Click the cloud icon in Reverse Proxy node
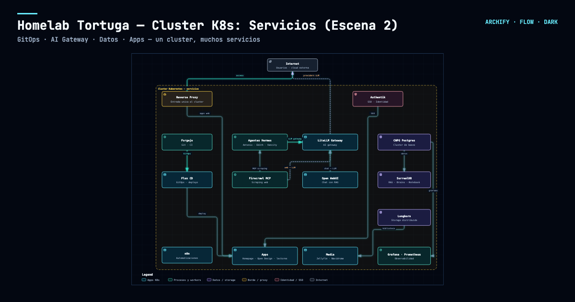Screen dimensions: 575x302 (165, 94)
